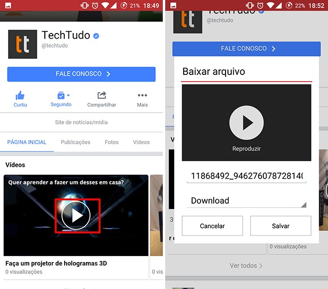Open TechTudo profile logo on left screen
Viewport: 328px width, 289px height.
pyautogui.click(x=23, y=44)
